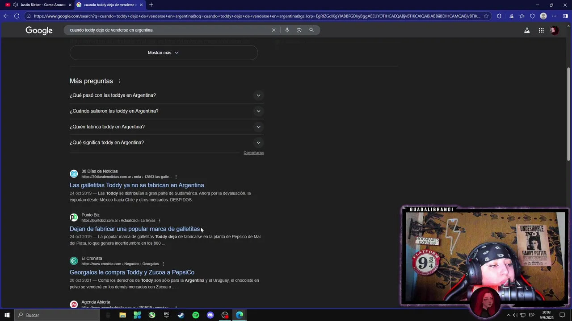
Task: Open 'Georgalos le compra Toddy y Zucoa' result
Action: 132,272
